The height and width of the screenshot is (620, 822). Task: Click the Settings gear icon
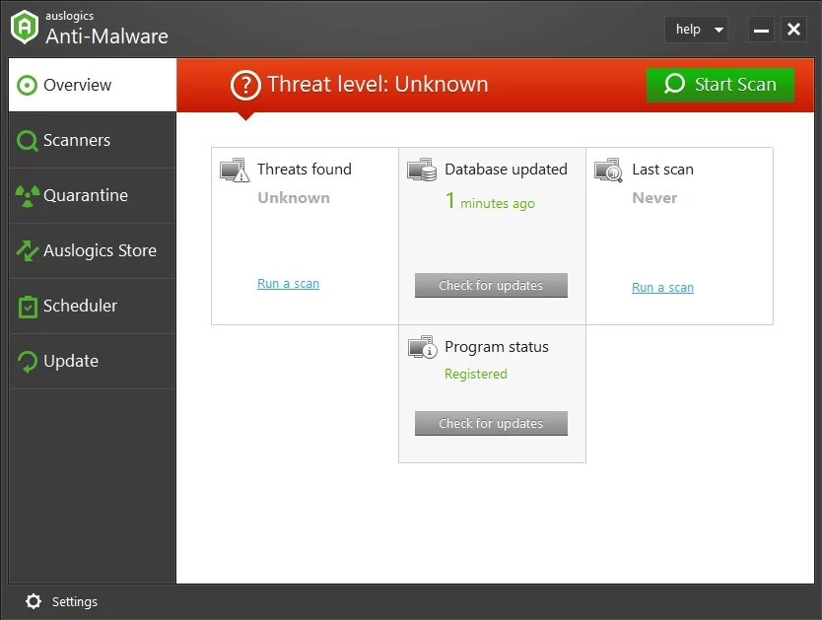pos(34,601)
